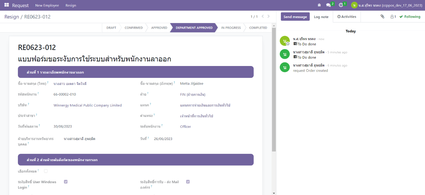Open the conversations chat bubble icon
Image resolution: width=425 pixels, height=195 pixels.
(329, 5)
